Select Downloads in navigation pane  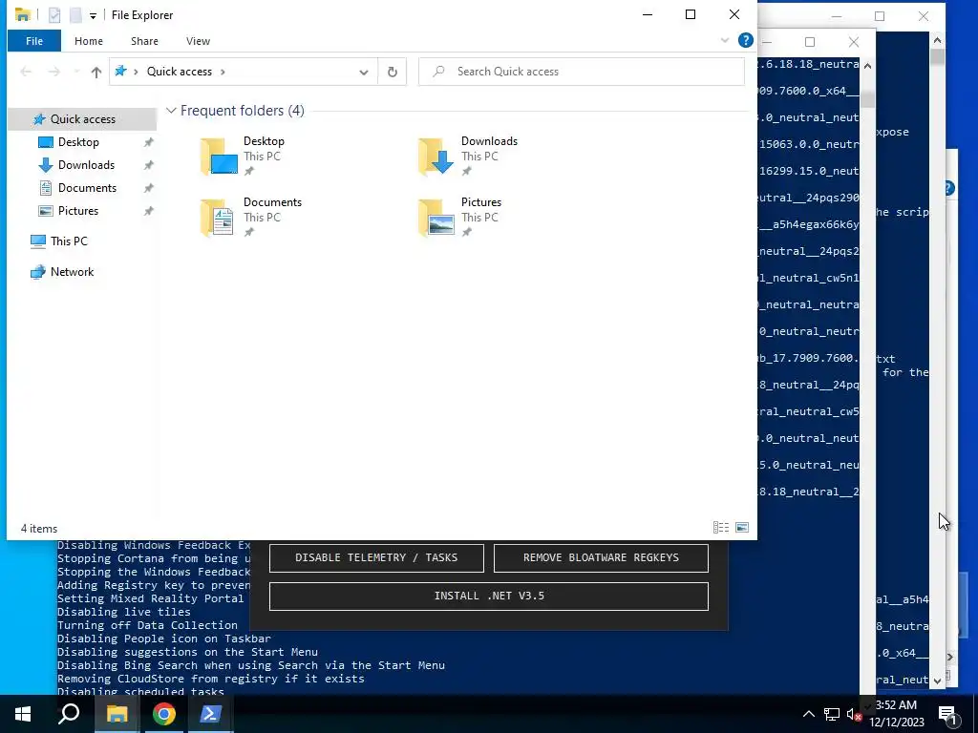point(86,165)
